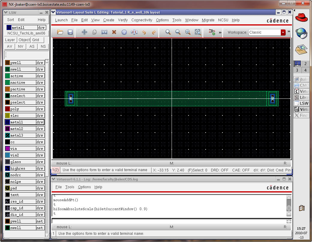This screenshot has width=312, height=242.
Task: Select the Move tool icon
Action: [84, 32]
